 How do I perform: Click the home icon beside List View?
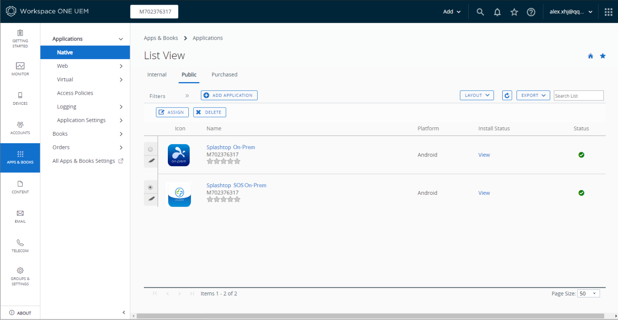tap(590, 56)
